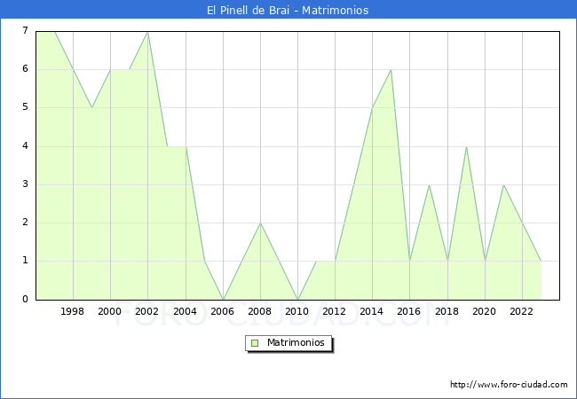Viewport: 577px width, 399px height.
Task: Click the y-axis label 6
Action: click(x=26, y=68)
